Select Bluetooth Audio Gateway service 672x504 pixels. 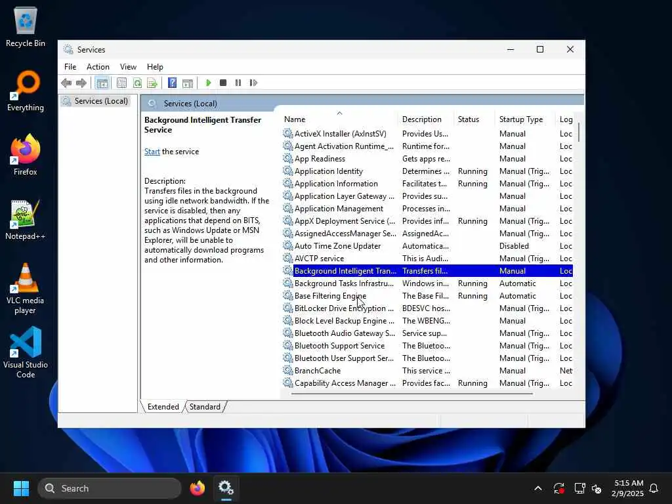[427, 333]
